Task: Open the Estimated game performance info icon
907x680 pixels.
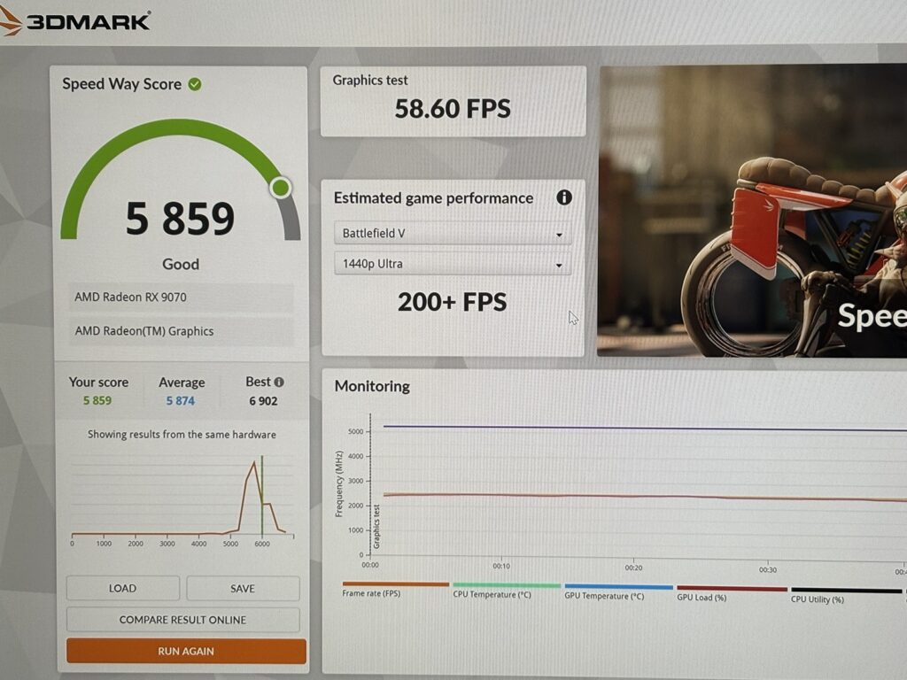Action: 563,197
